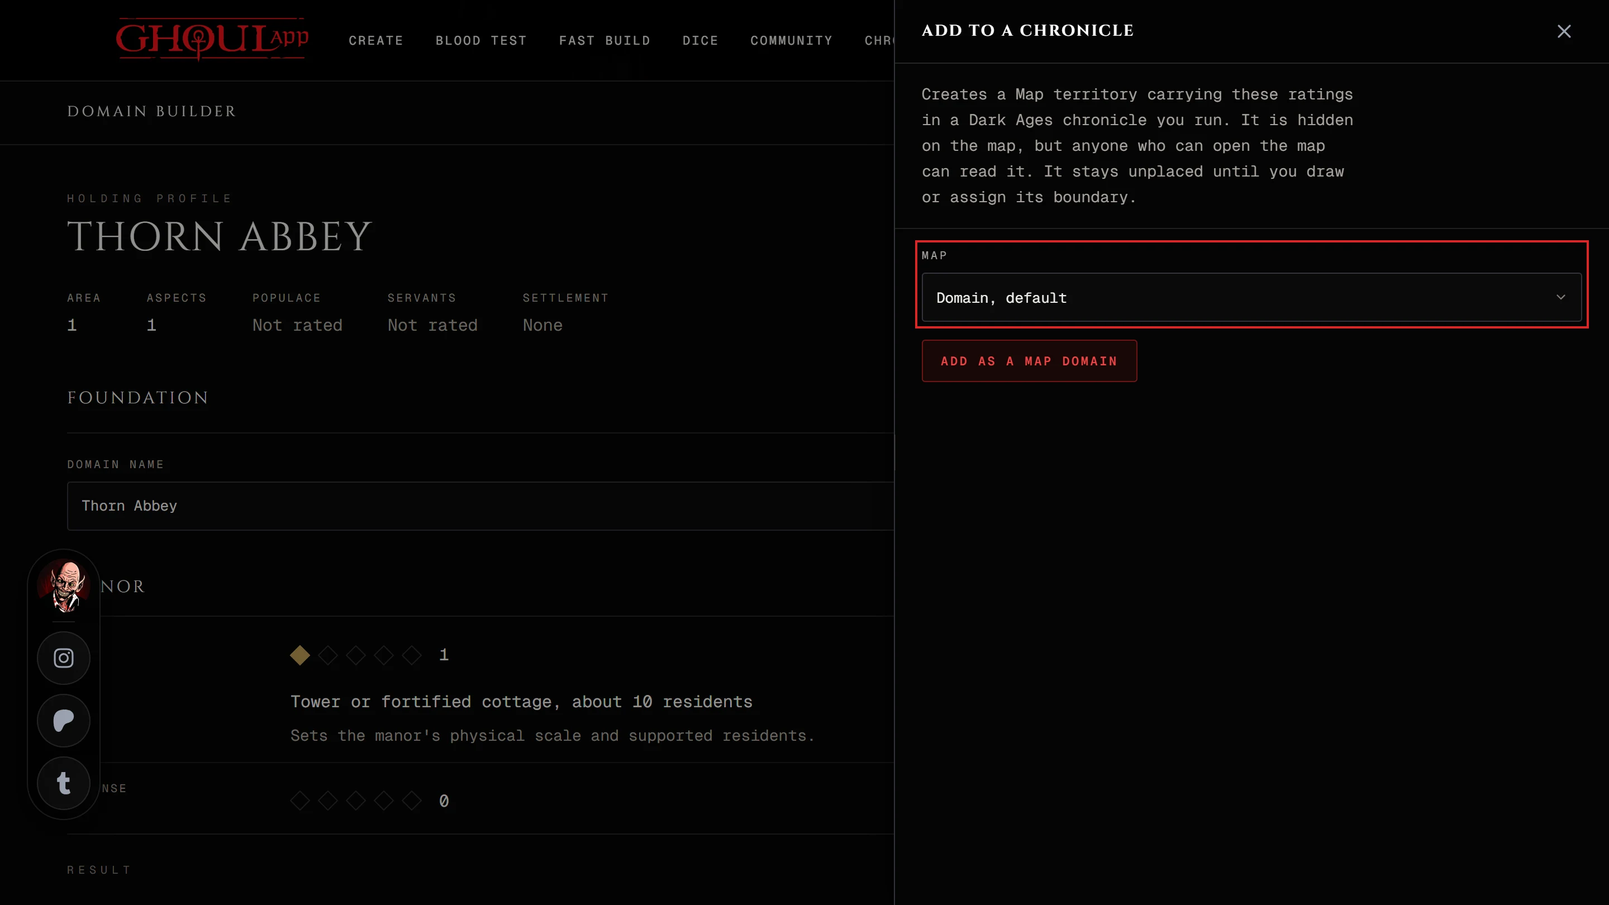1609x905 pixels.
Task: Close the Add to a Chronicle panel
Action: pyautogui.click(x=1563, y=31)
